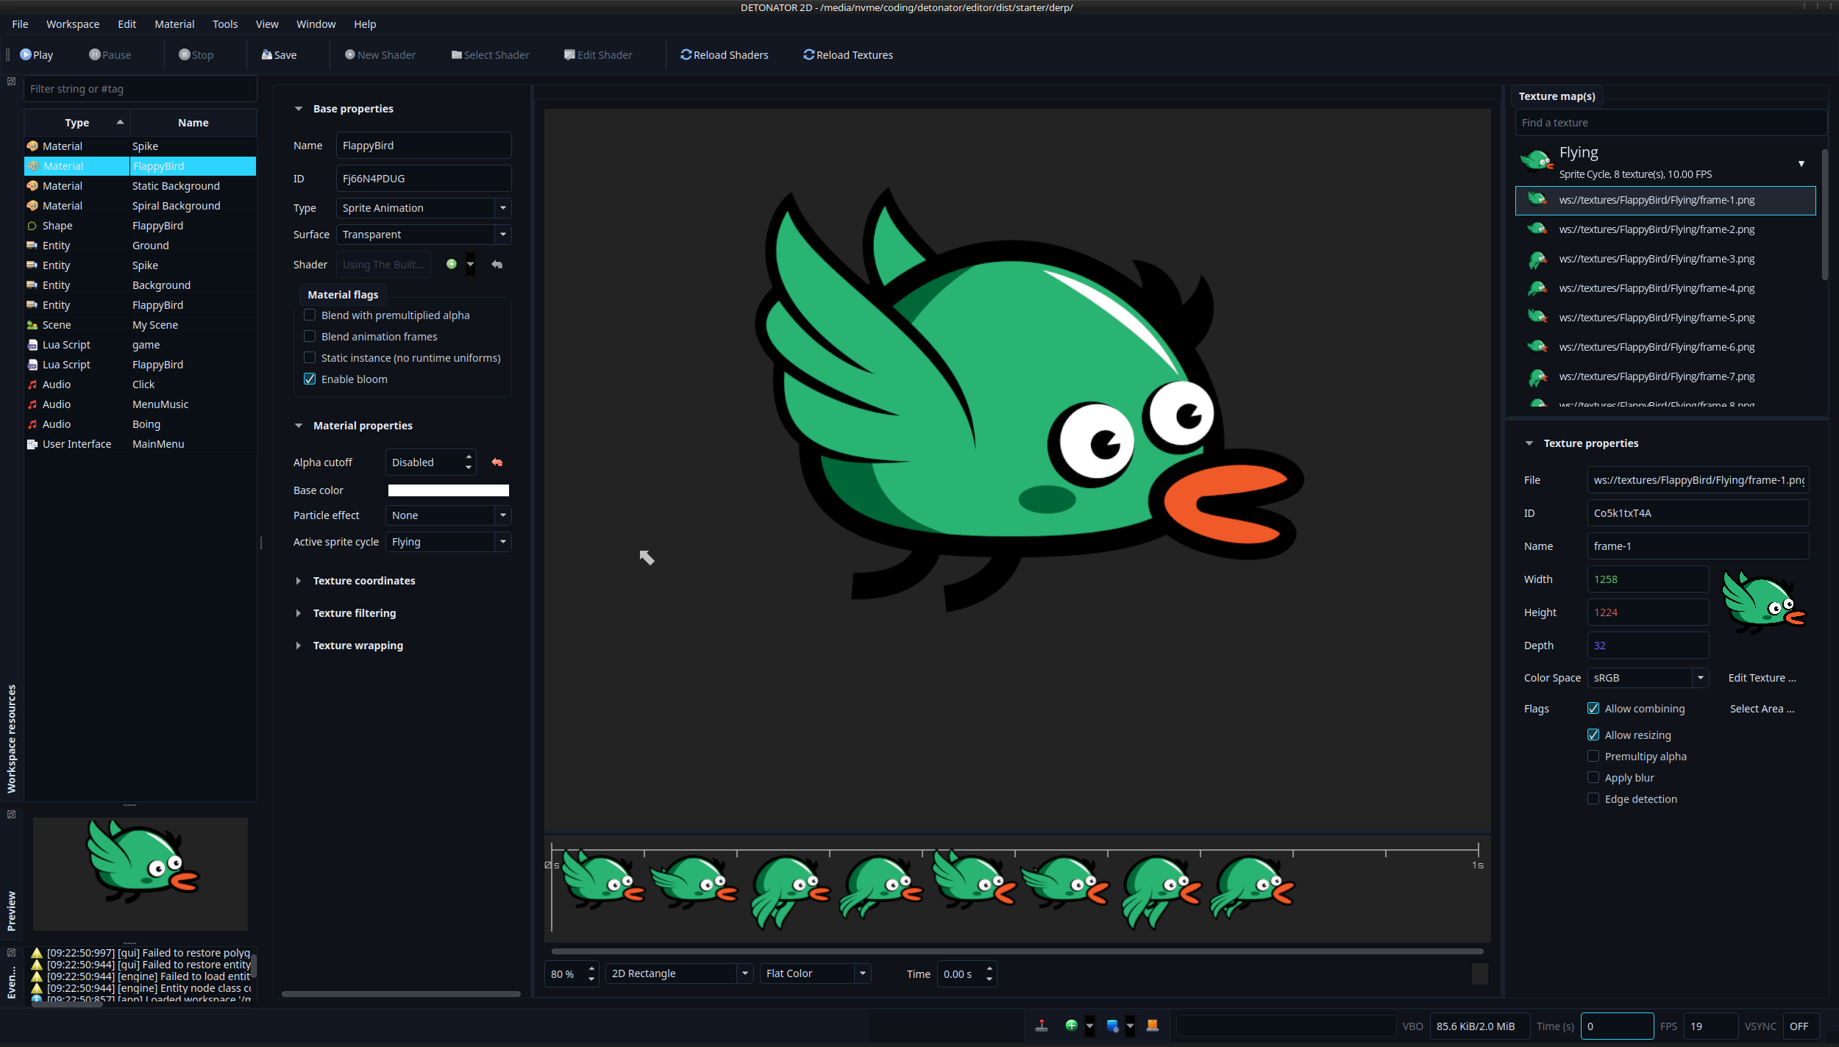
Task: Click the orange package icon in status bar
Action: pos(1152,1026)
